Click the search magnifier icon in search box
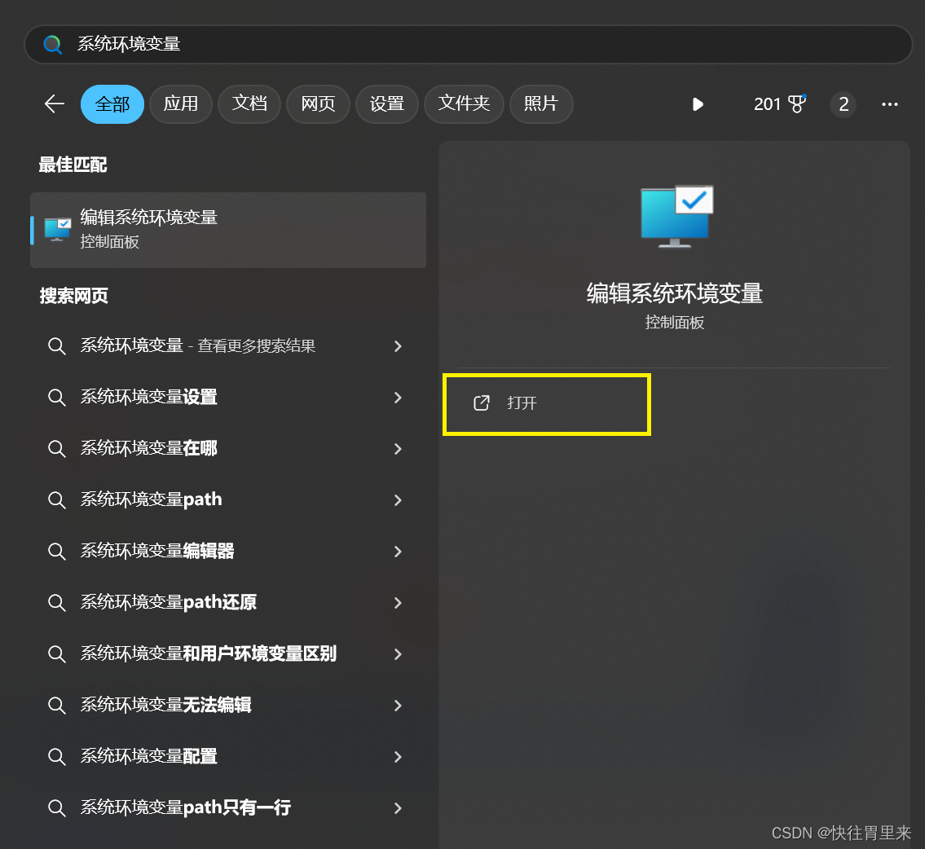 coord(52,44)
